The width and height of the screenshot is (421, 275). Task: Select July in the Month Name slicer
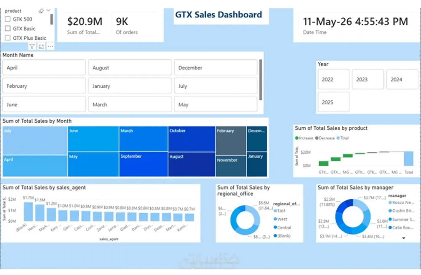pyautogui.click(x=216, y=86)
